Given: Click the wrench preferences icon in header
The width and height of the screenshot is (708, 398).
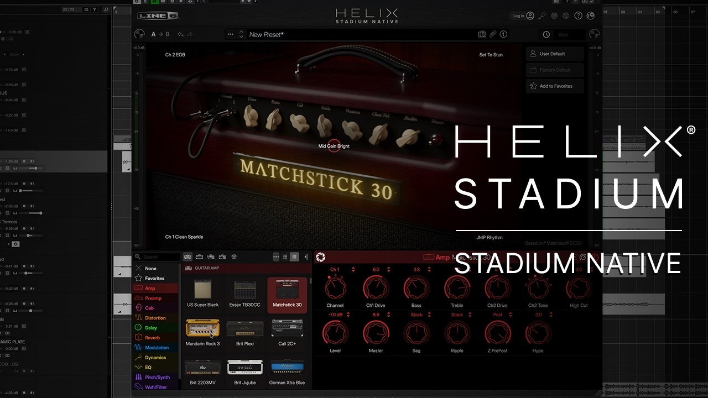Looking at the screenshot, I should point(543,16).
